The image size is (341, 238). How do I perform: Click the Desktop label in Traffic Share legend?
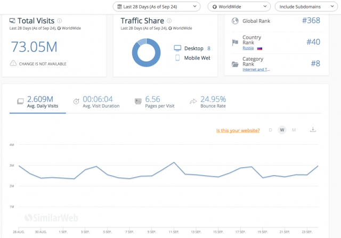194,48
